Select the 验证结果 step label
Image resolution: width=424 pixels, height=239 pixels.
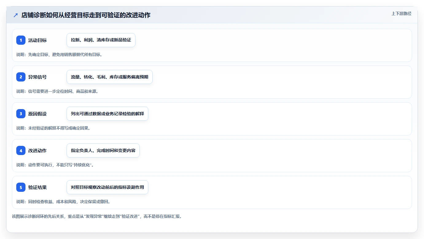pos(37,187)
